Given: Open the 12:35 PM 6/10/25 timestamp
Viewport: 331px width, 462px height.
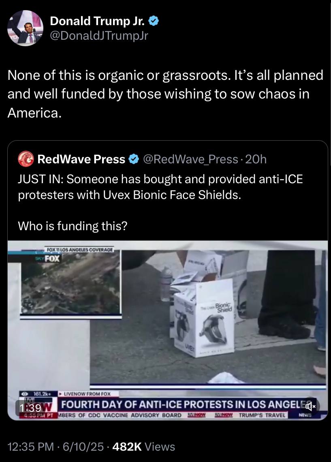Looking at the screenshot, I should click(56, 447).
